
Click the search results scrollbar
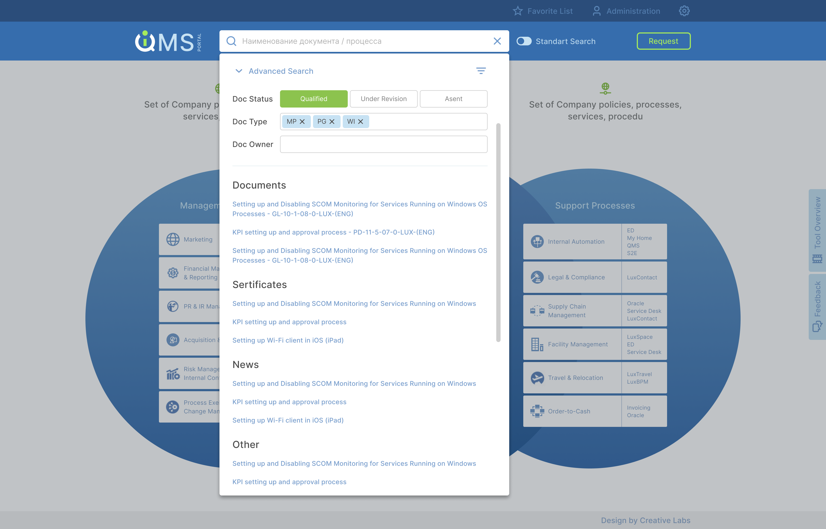pyautogui.click(x=498, y=233)
